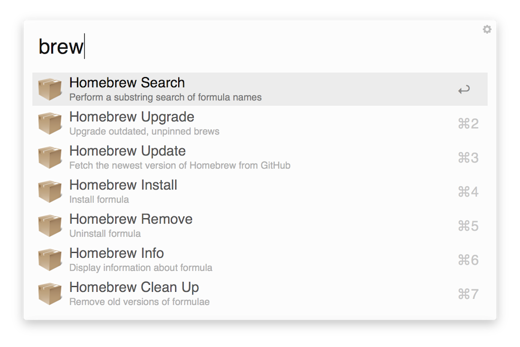Screen dimensions: 520x347
Task: Click the Homebrew Upgrade package icon
Action: (50, 123)
